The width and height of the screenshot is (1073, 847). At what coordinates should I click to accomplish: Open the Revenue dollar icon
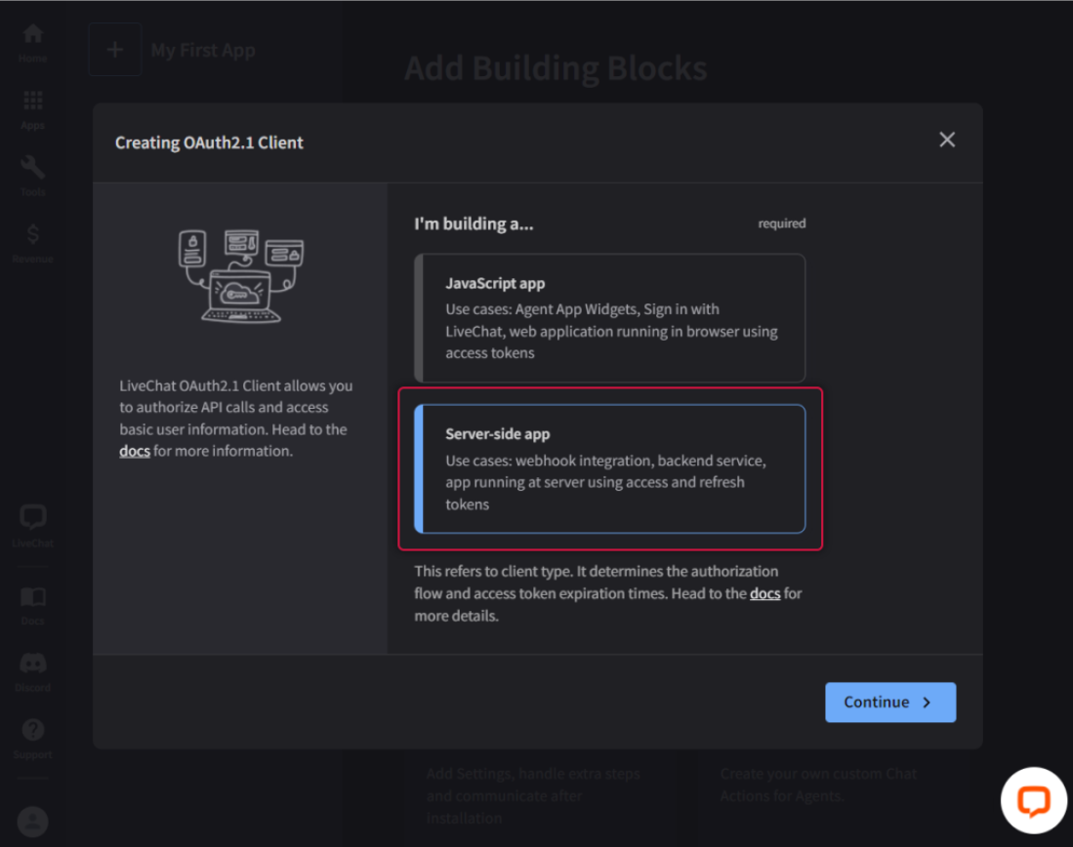click(x=33, y=242)
